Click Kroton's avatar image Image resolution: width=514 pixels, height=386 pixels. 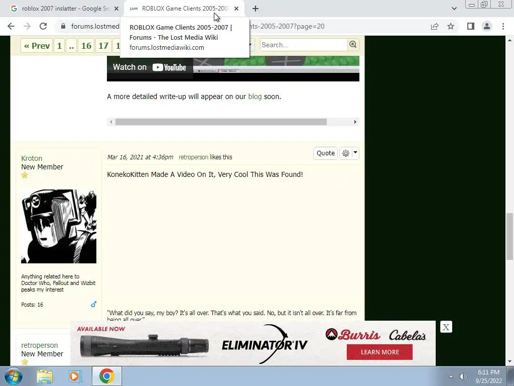(59, 226)
